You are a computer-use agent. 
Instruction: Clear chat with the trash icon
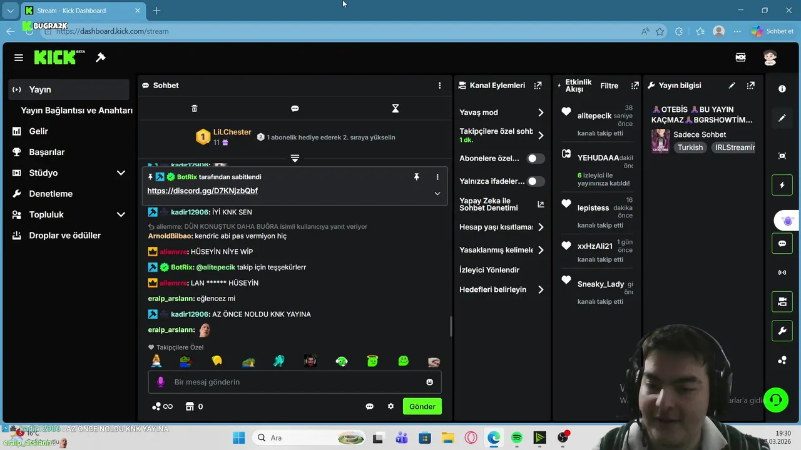(x=194, y=109)
